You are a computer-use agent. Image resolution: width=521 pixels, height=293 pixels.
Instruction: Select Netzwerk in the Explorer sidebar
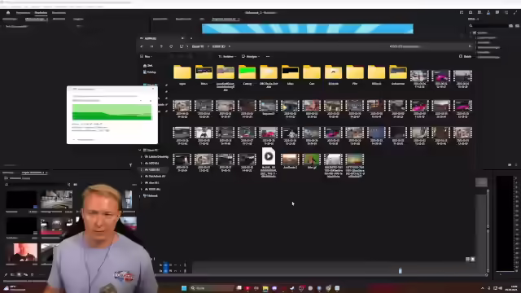[x=151, y=195]
